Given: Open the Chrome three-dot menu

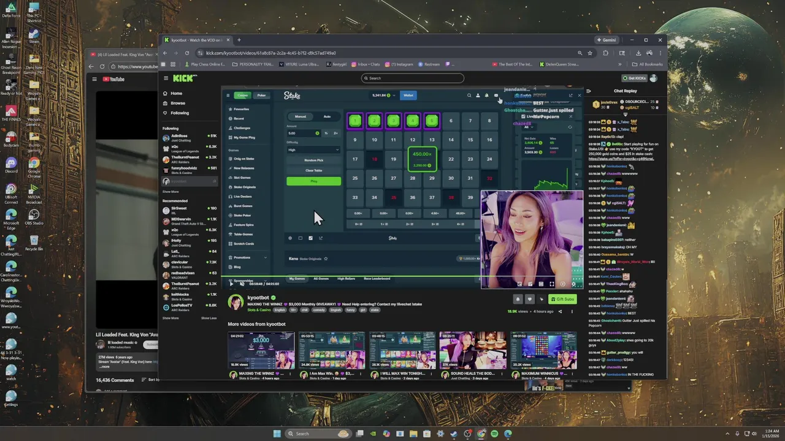Looking at the screenshot, I should (660, 53).
